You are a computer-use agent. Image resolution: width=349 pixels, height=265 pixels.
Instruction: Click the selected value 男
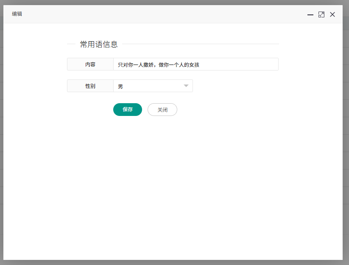point(120,86)
